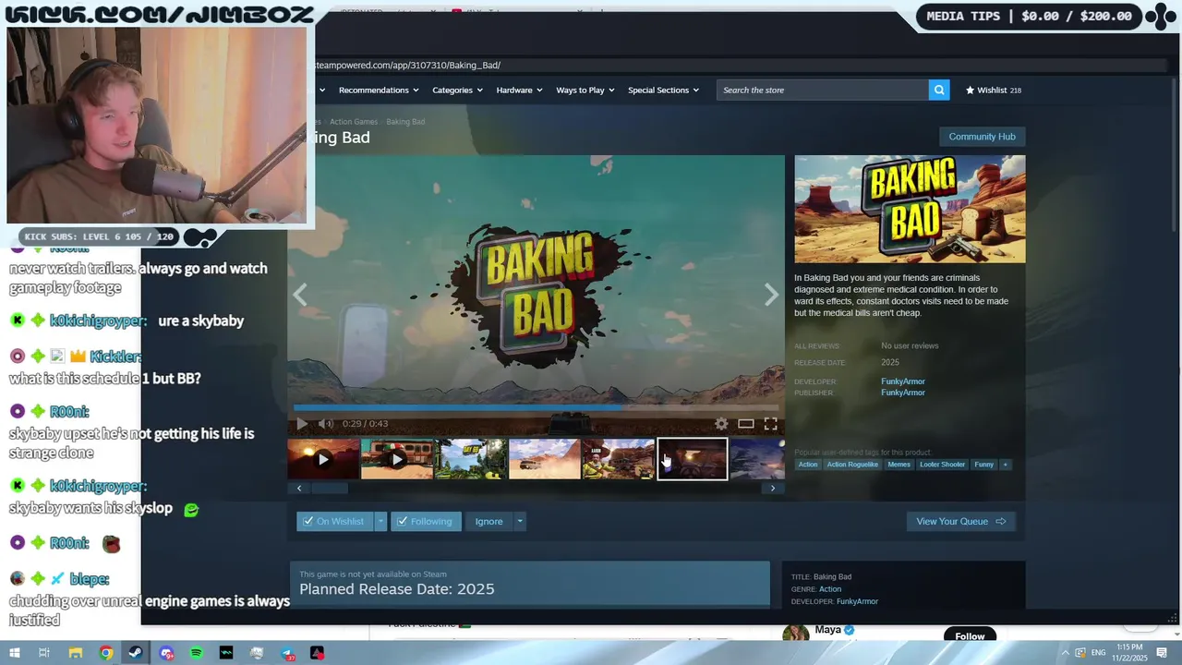Open the Community Hub
This screenshot has height=665, width=1182.
tap(982, 137)
